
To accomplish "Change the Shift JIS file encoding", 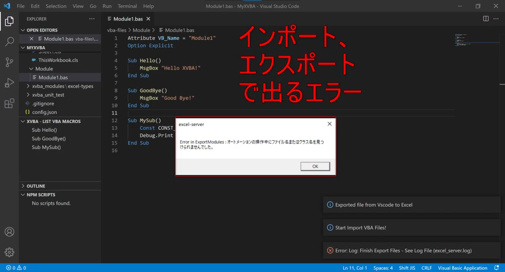I will pyautogui.click(x=407, y=268).
